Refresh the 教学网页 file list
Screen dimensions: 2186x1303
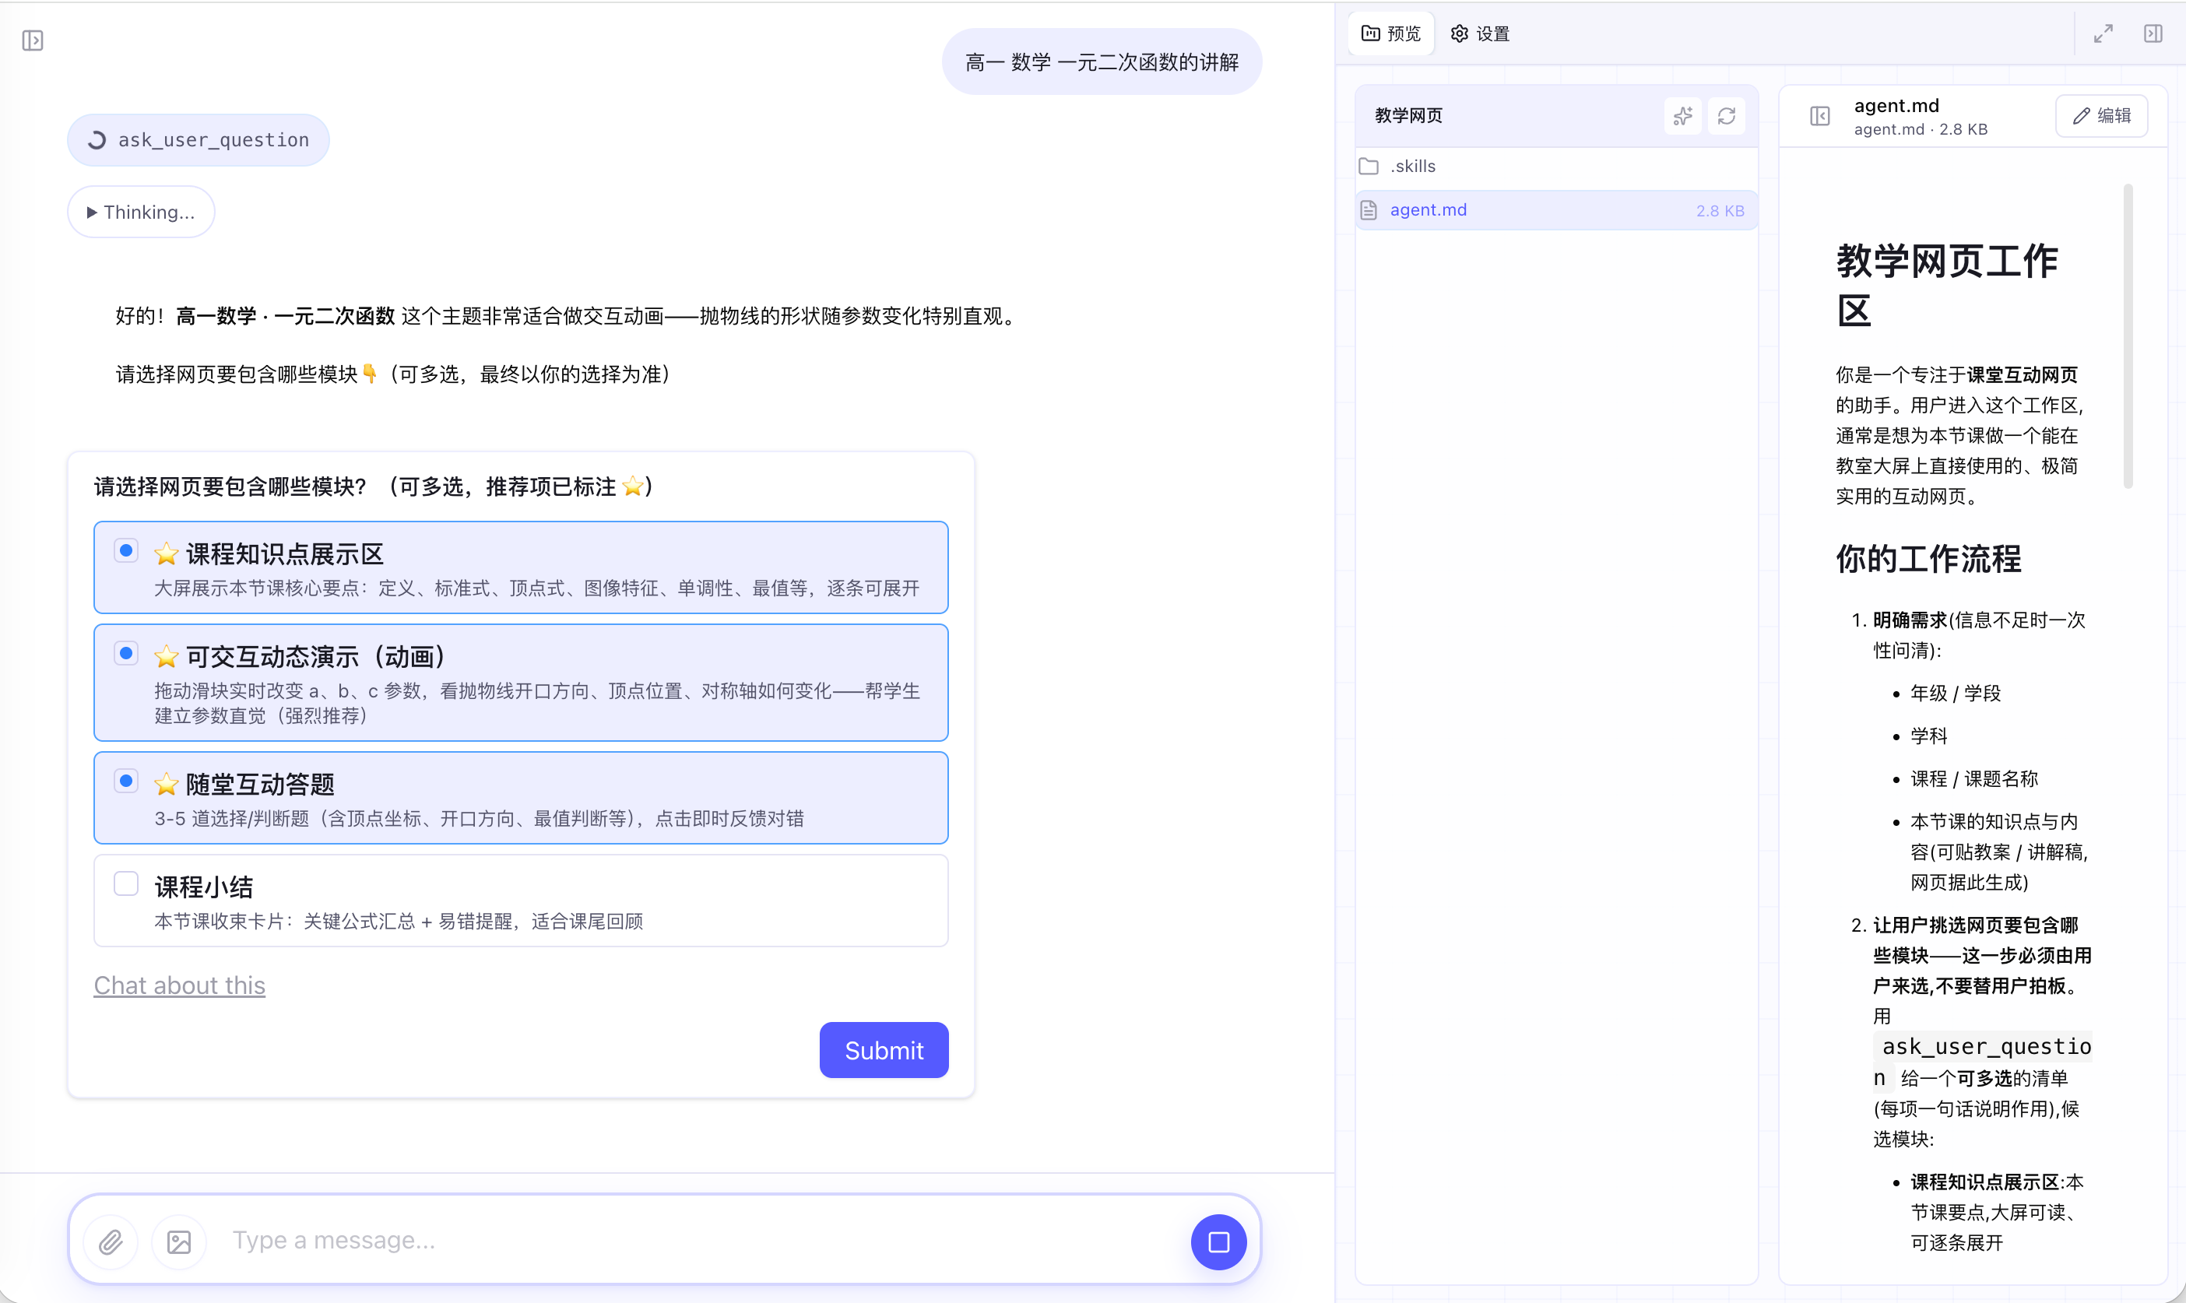click(x=1726, y=116)
